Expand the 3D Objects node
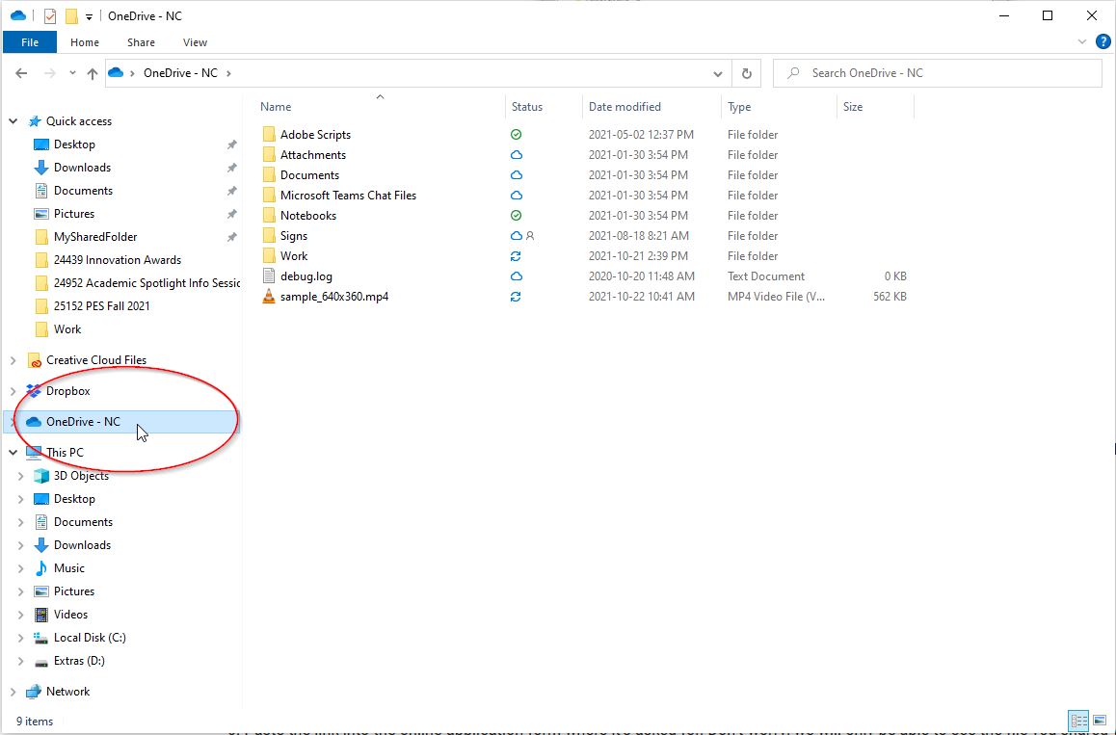Viewport: 1116px width, 735px height. click(20, 476)
